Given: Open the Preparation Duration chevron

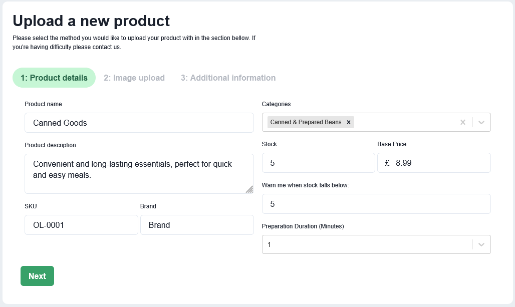Looking at the screenshot, I should click(x=481, y=244).
